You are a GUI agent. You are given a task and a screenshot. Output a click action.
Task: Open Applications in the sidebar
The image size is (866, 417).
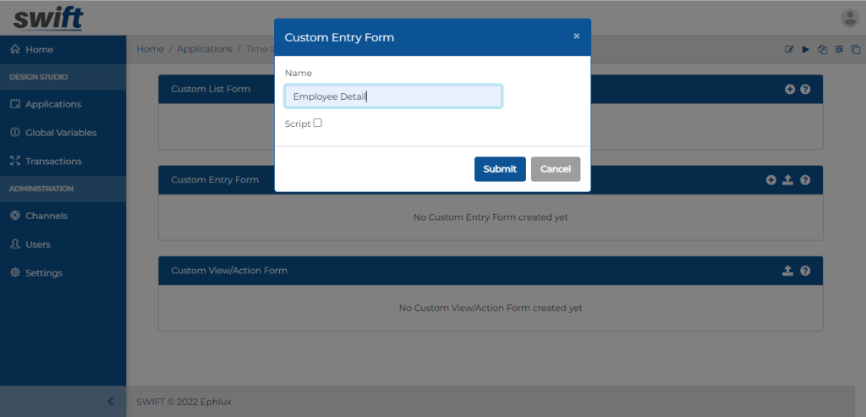(x=52, y=104)
